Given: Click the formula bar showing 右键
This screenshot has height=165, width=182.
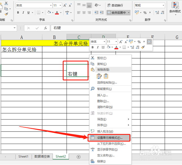Looking at the screenshot, I should 116,28.
